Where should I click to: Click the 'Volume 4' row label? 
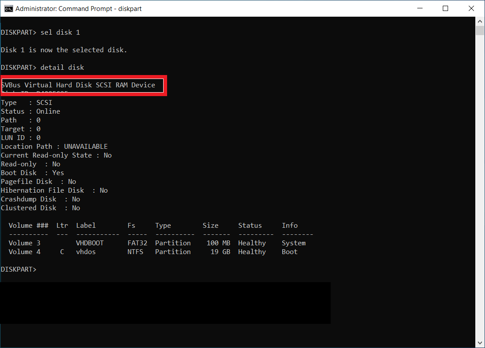click(25, 252)
